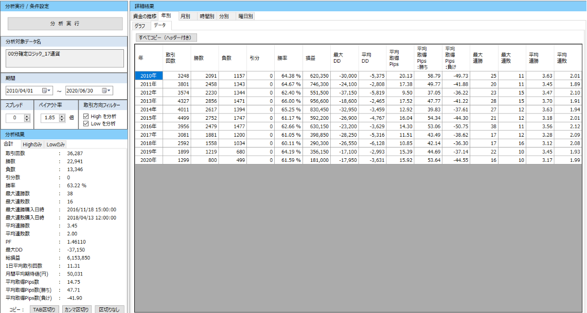Screen dimensions: 587x313
Task: Click the 損益 column header
Action: pyautogui.click(x=316, y=58)
